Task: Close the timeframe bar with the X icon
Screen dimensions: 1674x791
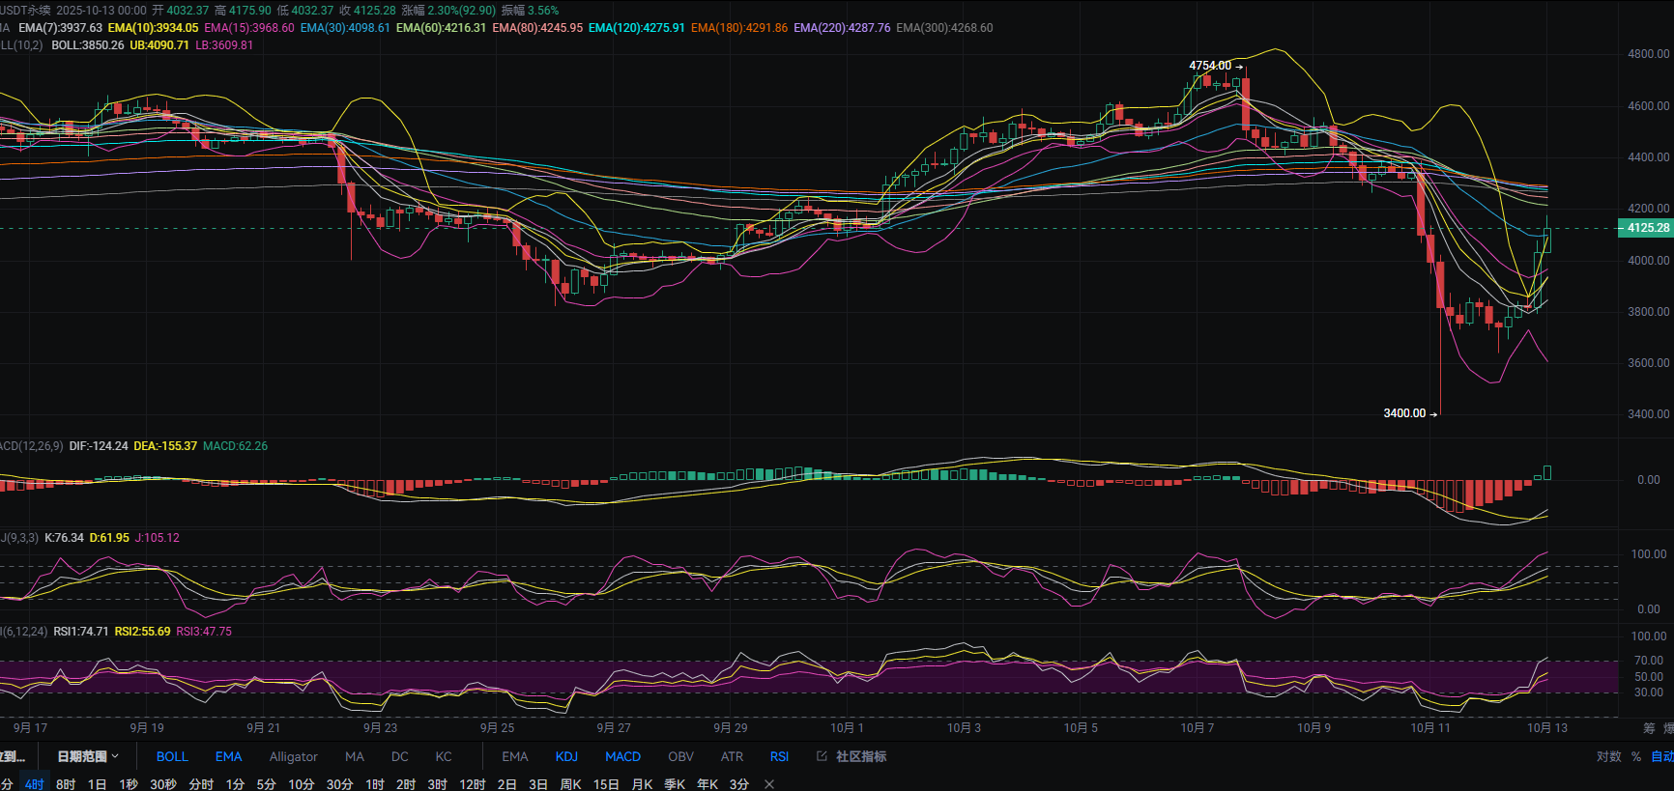Action: tap(769, 784)
